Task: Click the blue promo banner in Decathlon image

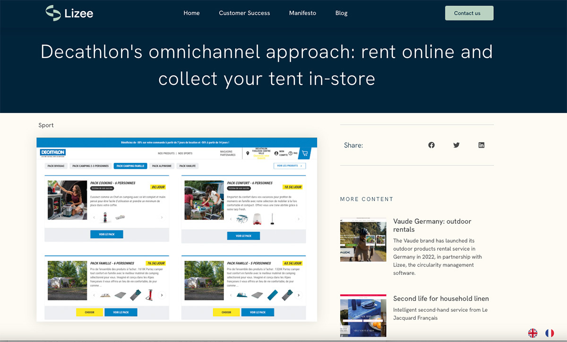Action: pyautogui.click(x=176, y=142)
